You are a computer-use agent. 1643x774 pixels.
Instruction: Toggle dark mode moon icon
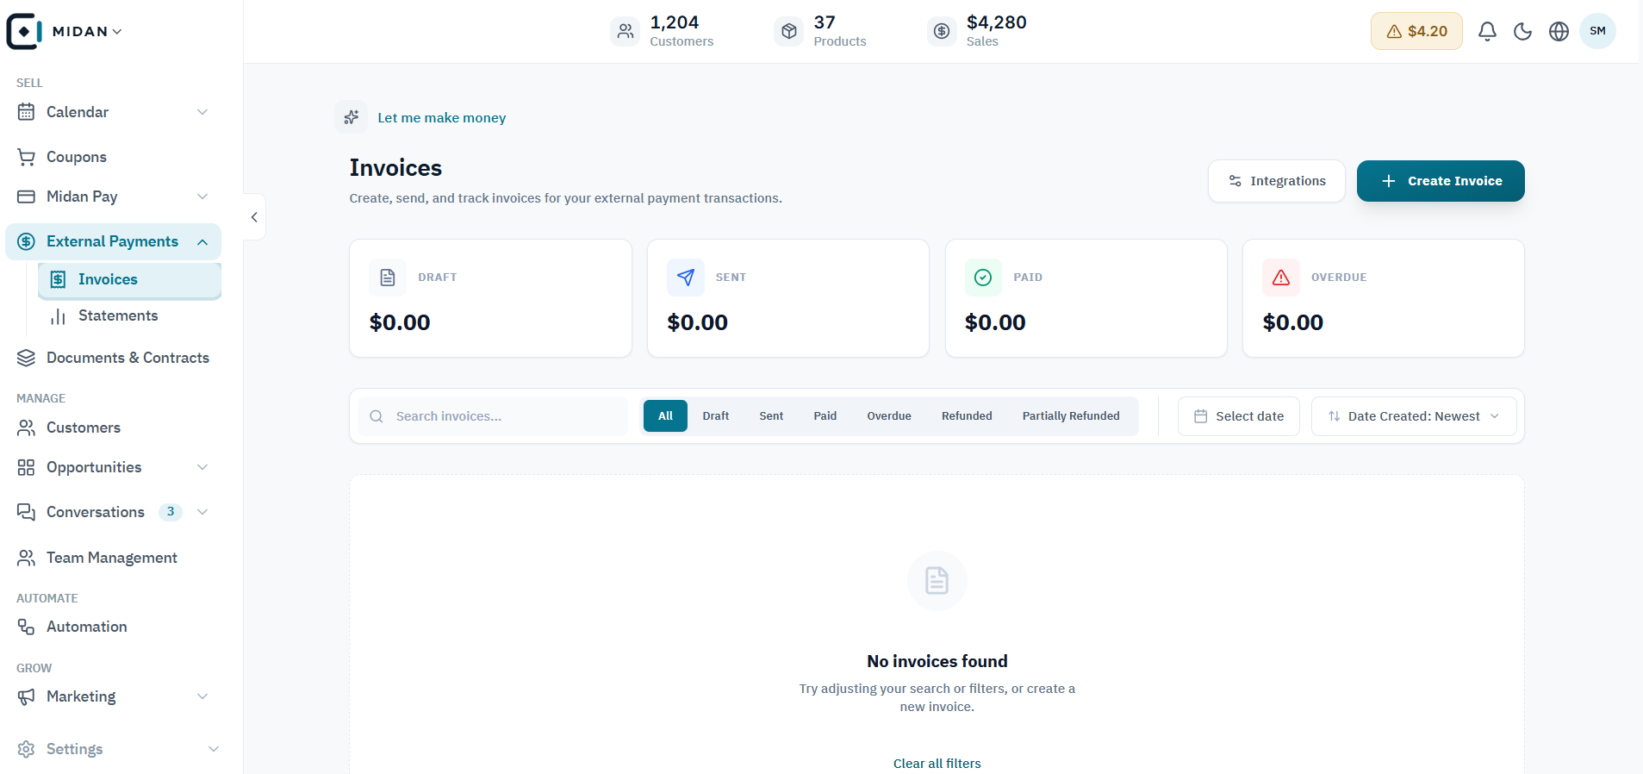(1523, 31)
